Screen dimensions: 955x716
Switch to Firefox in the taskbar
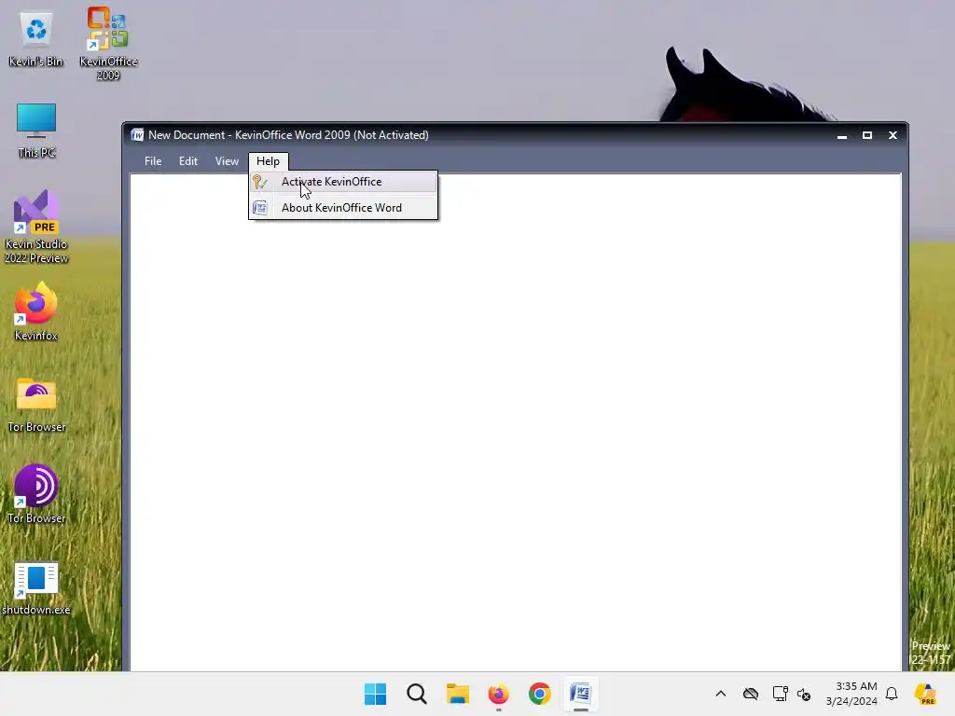[x=498, y=694]
